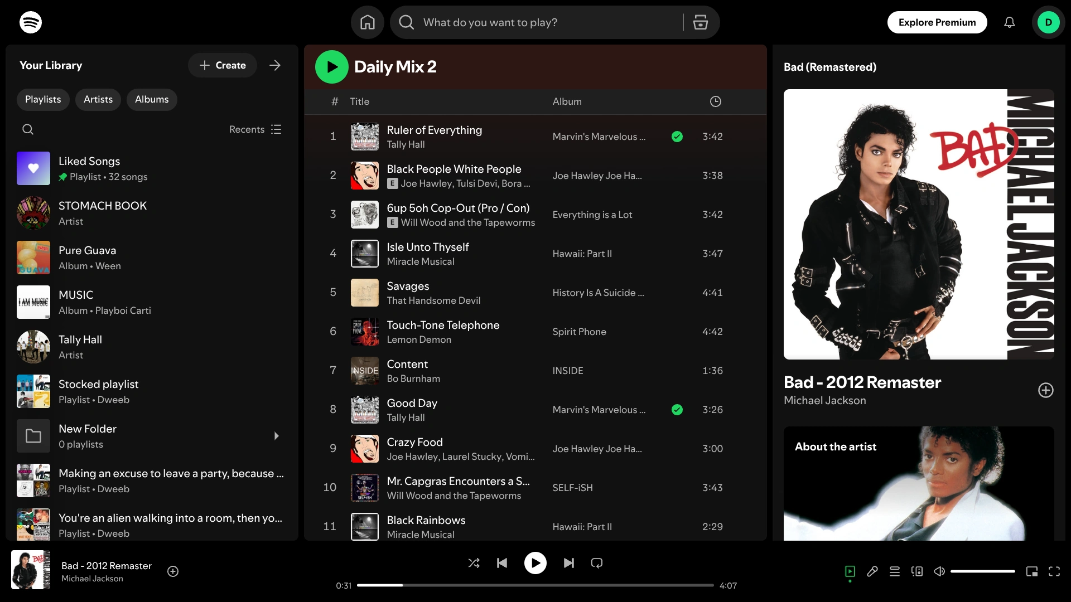Screen dimensions: 1071x602
Task: Open notifications bell
Action: click(1009, 22)
